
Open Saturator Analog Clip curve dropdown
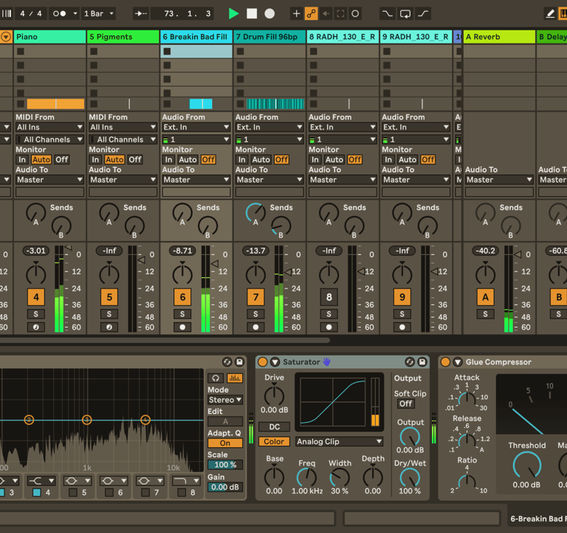tap(339, 442)
